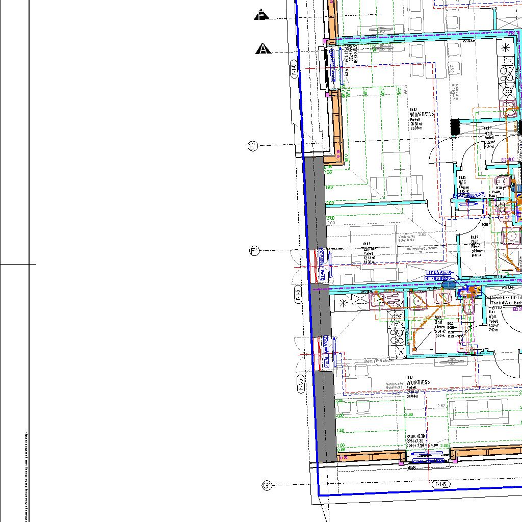Select the F' grid axis bubble
522x522 pixels.
254,251
